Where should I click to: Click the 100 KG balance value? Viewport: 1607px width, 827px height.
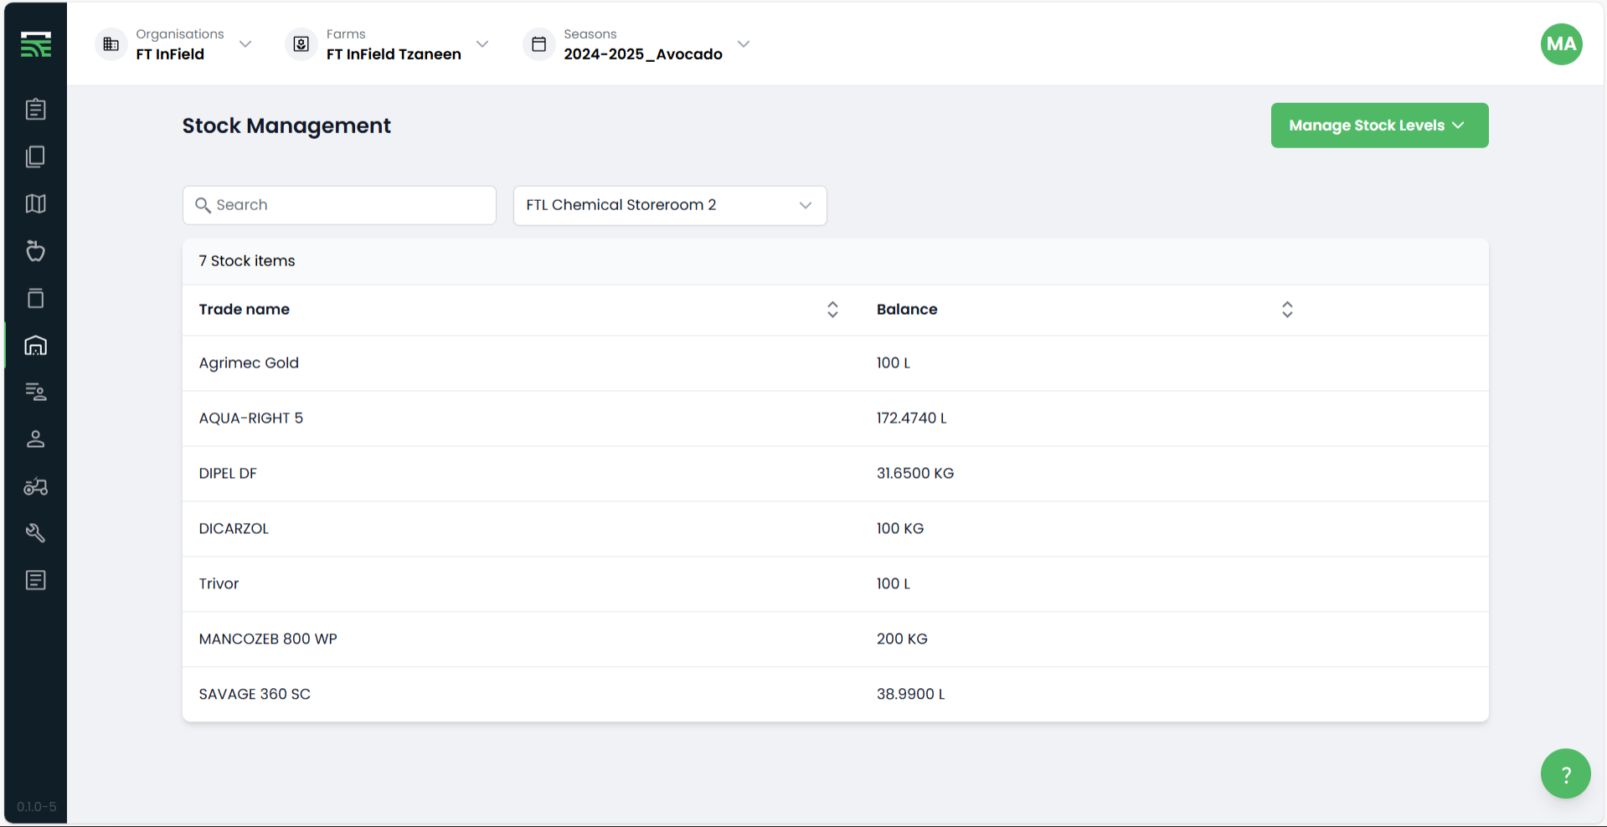(x=900, y=529)
